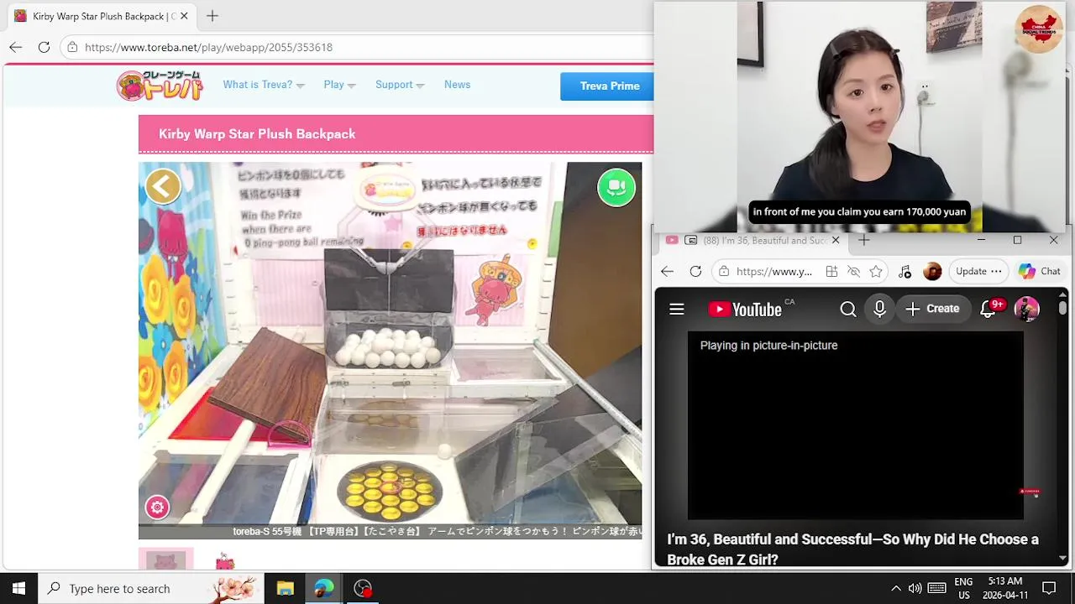Viewport: 1075px width, 604px height.
Task: Open the clock showing 5:13 AM
Action: tap(1004, 588)
